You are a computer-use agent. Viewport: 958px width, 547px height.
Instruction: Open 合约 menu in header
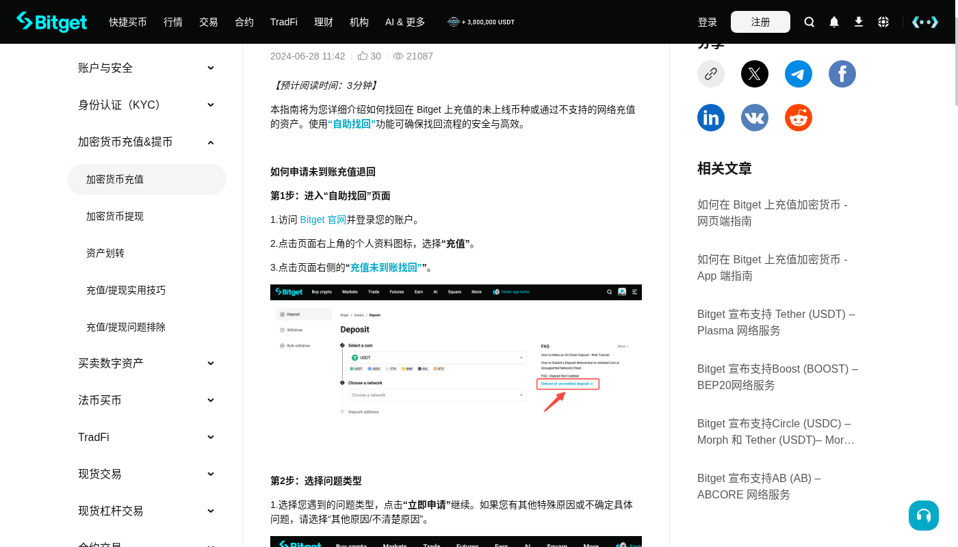(244, 22)
